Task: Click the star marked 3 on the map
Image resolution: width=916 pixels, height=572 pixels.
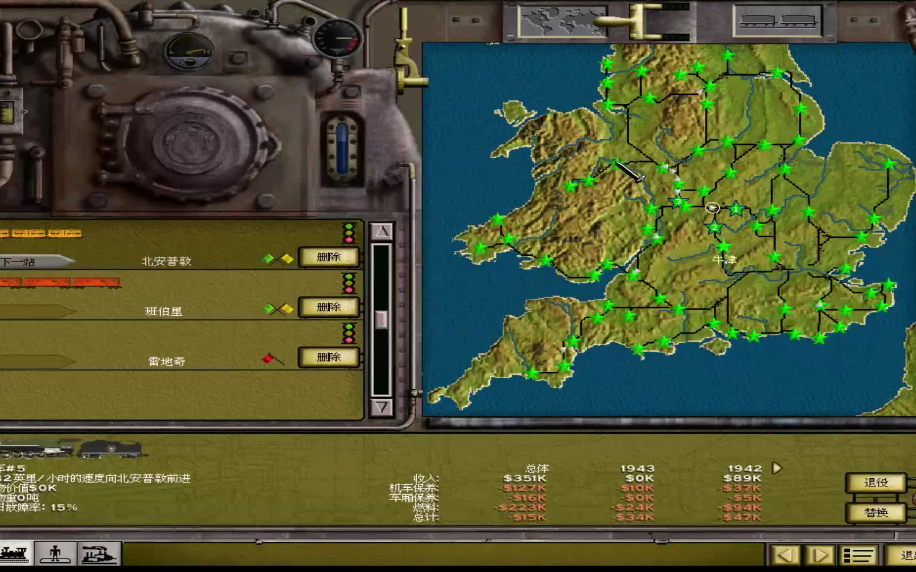Action: (678, 202)
